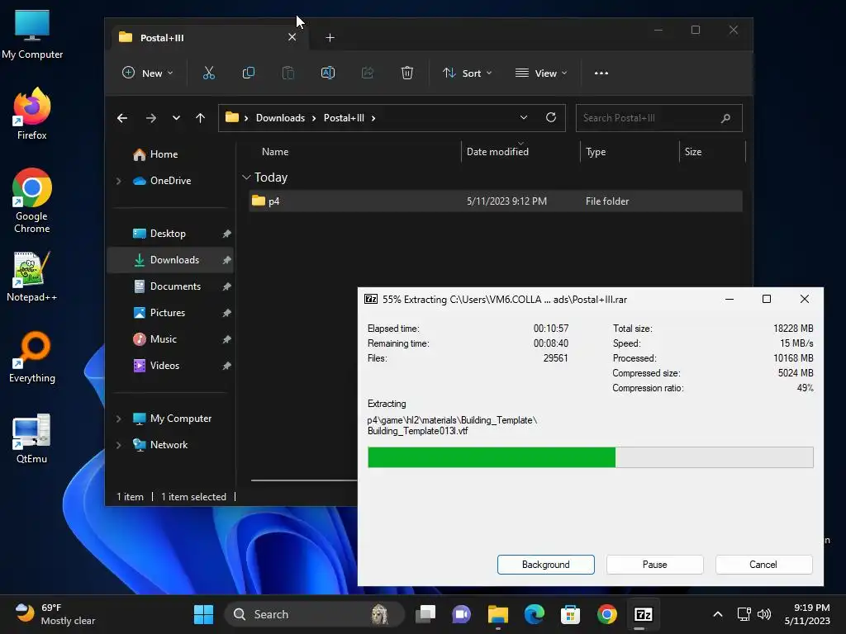The width and height of the screenshot is (846, 634).
Task: Click the Share icon in toolbar
Action: tap(368, 73)
